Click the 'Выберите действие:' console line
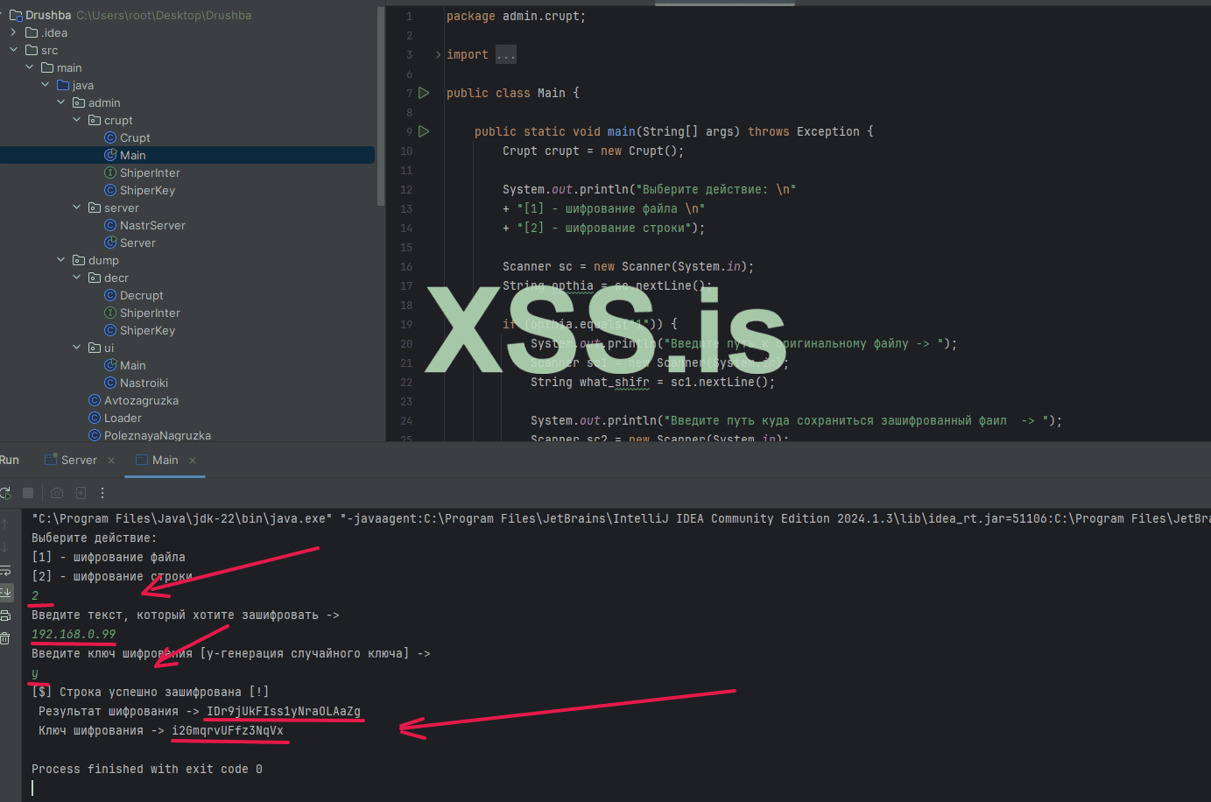Screen dimensions: 1211x802 coord(95,538)
